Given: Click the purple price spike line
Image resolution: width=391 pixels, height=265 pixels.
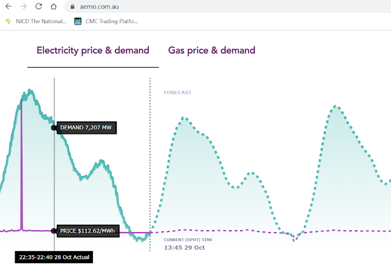Looking at the screenshot, I should (x=22, y=165).
